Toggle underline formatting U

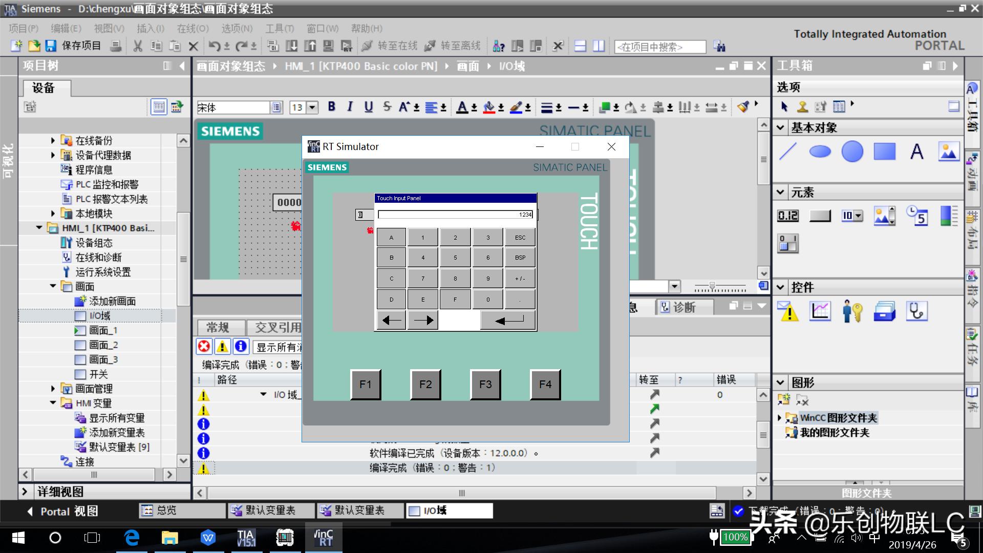coord(368,107)
